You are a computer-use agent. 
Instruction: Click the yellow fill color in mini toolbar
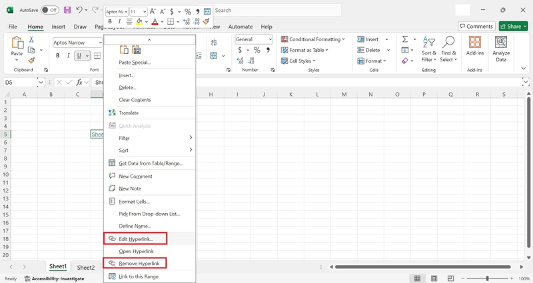coord(139,21)
